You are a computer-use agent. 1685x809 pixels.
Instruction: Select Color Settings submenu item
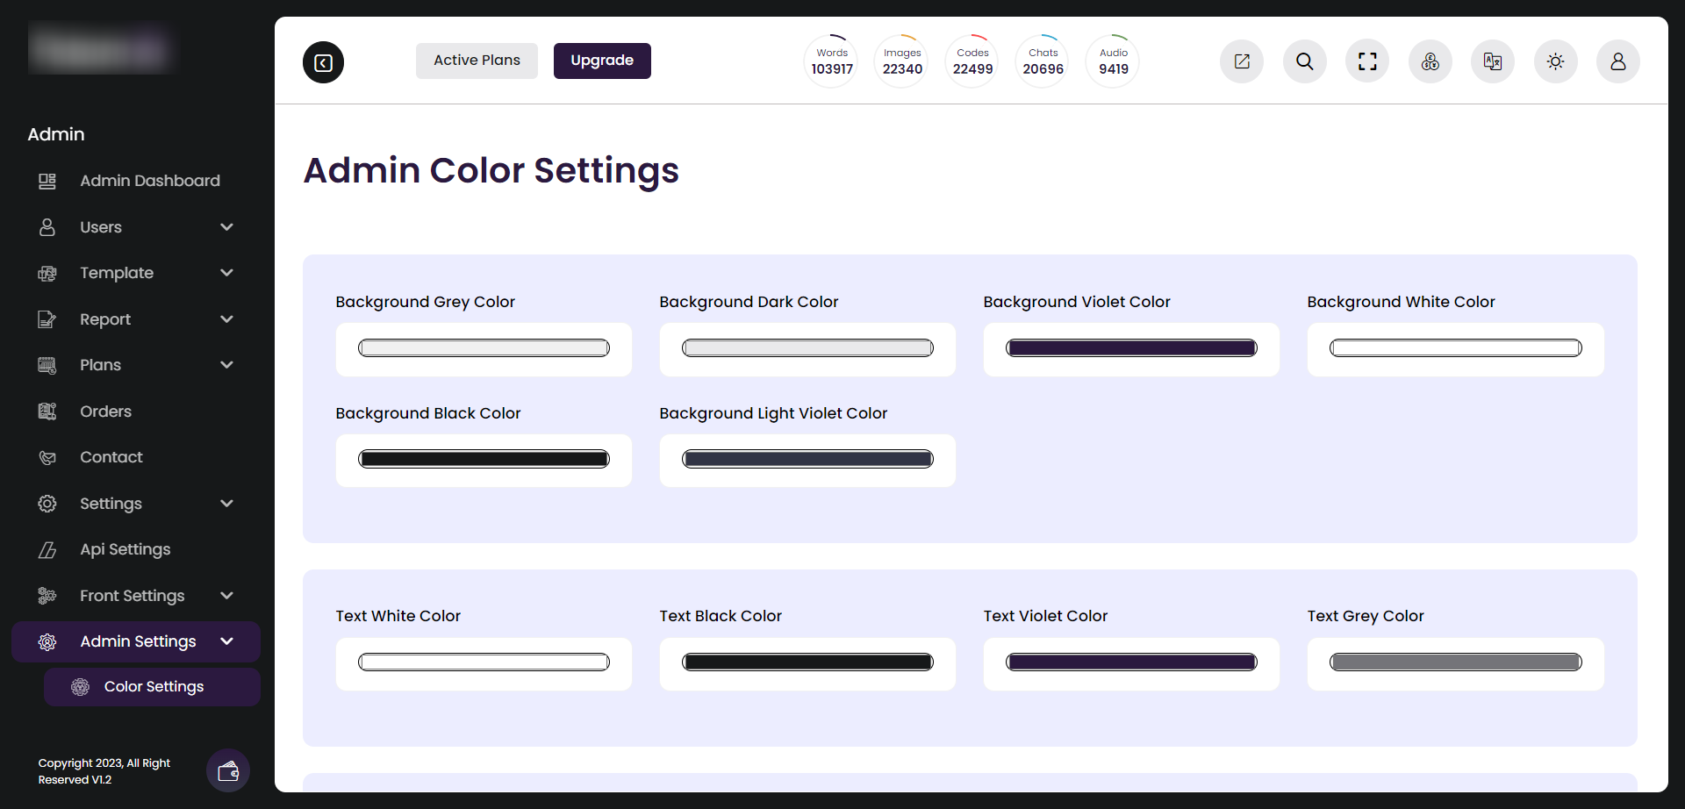click(x=153, y=687)
